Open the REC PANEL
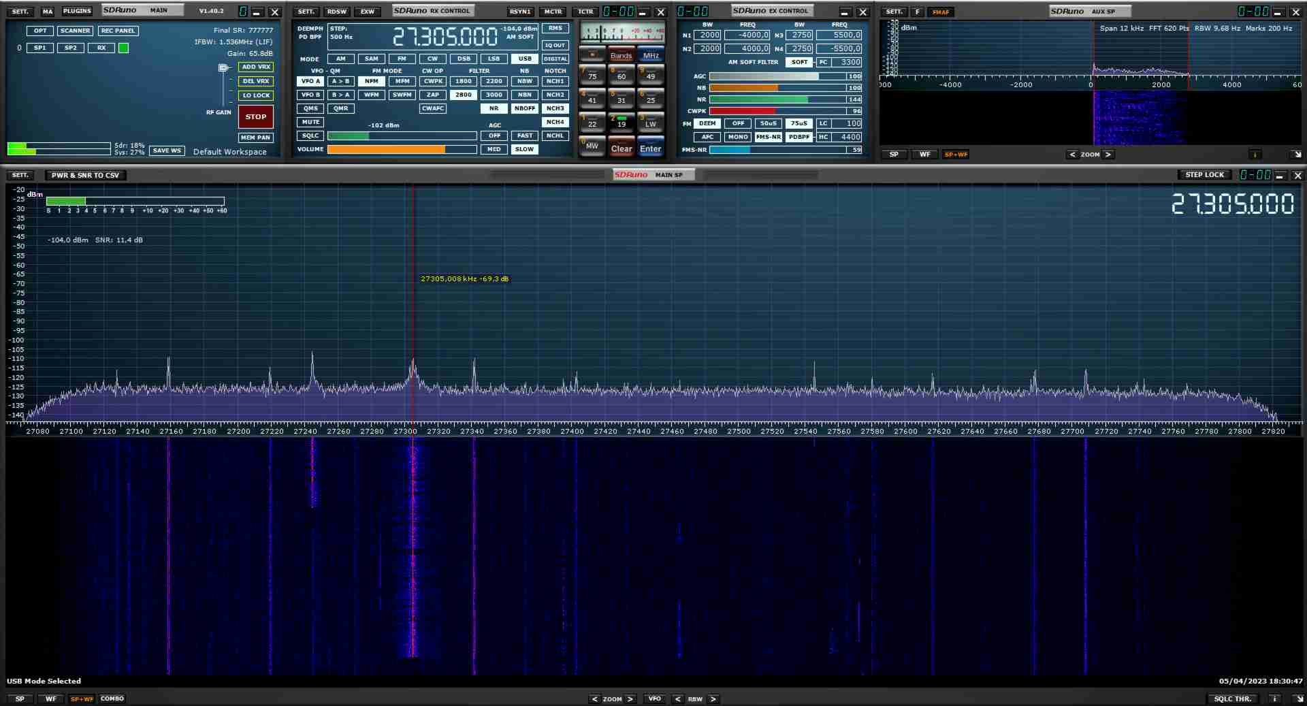Viewport: 1307px width, 706px height. click(118, 31)
